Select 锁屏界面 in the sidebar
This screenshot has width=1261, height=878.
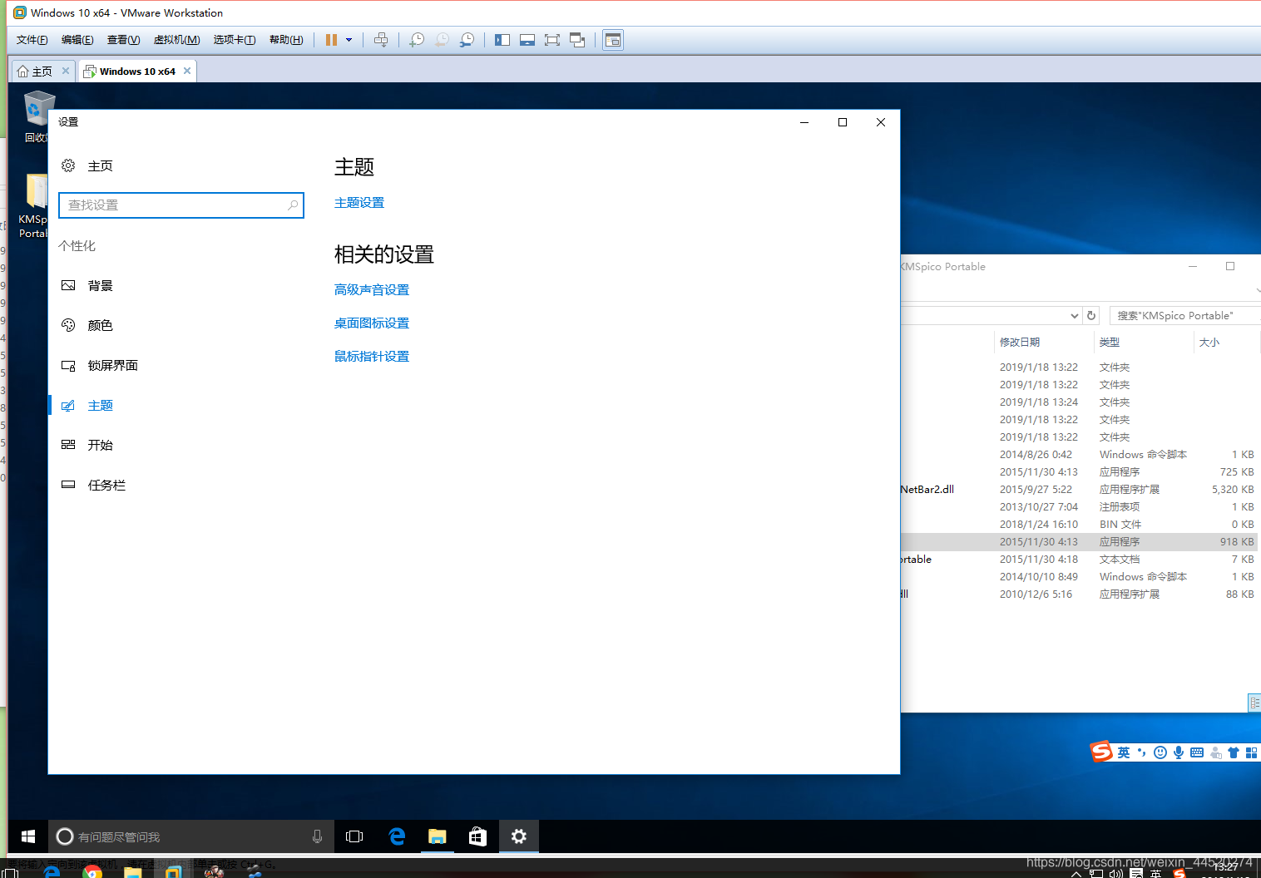100,365
